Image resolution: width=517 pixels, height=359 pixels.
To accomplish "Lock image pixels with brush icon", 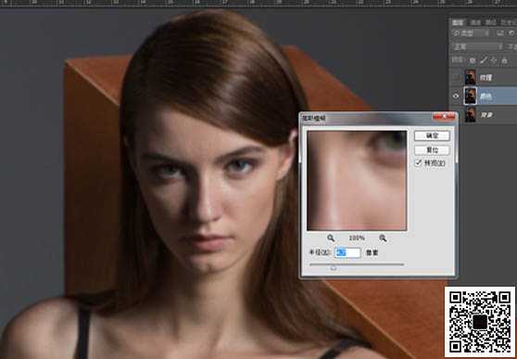I will [484, 60].
